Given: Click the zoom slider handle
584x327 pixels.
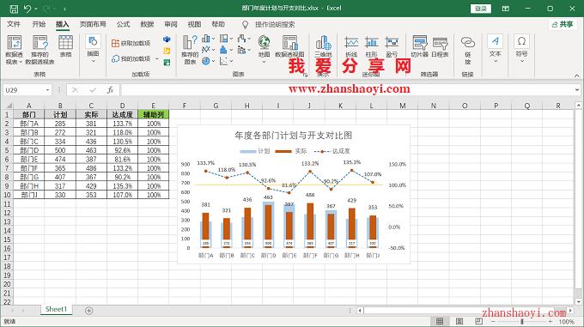Looking at the screenshot, I should pos(522,321).
